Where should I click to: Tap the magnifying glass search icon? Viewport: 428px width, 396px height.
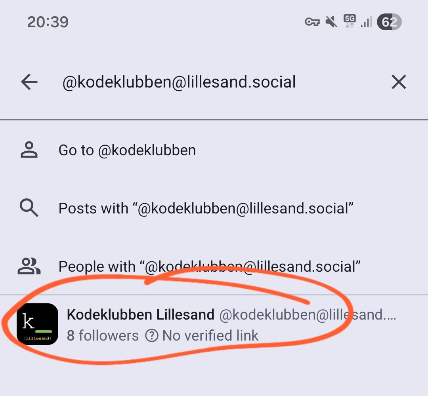pos(29,208)
